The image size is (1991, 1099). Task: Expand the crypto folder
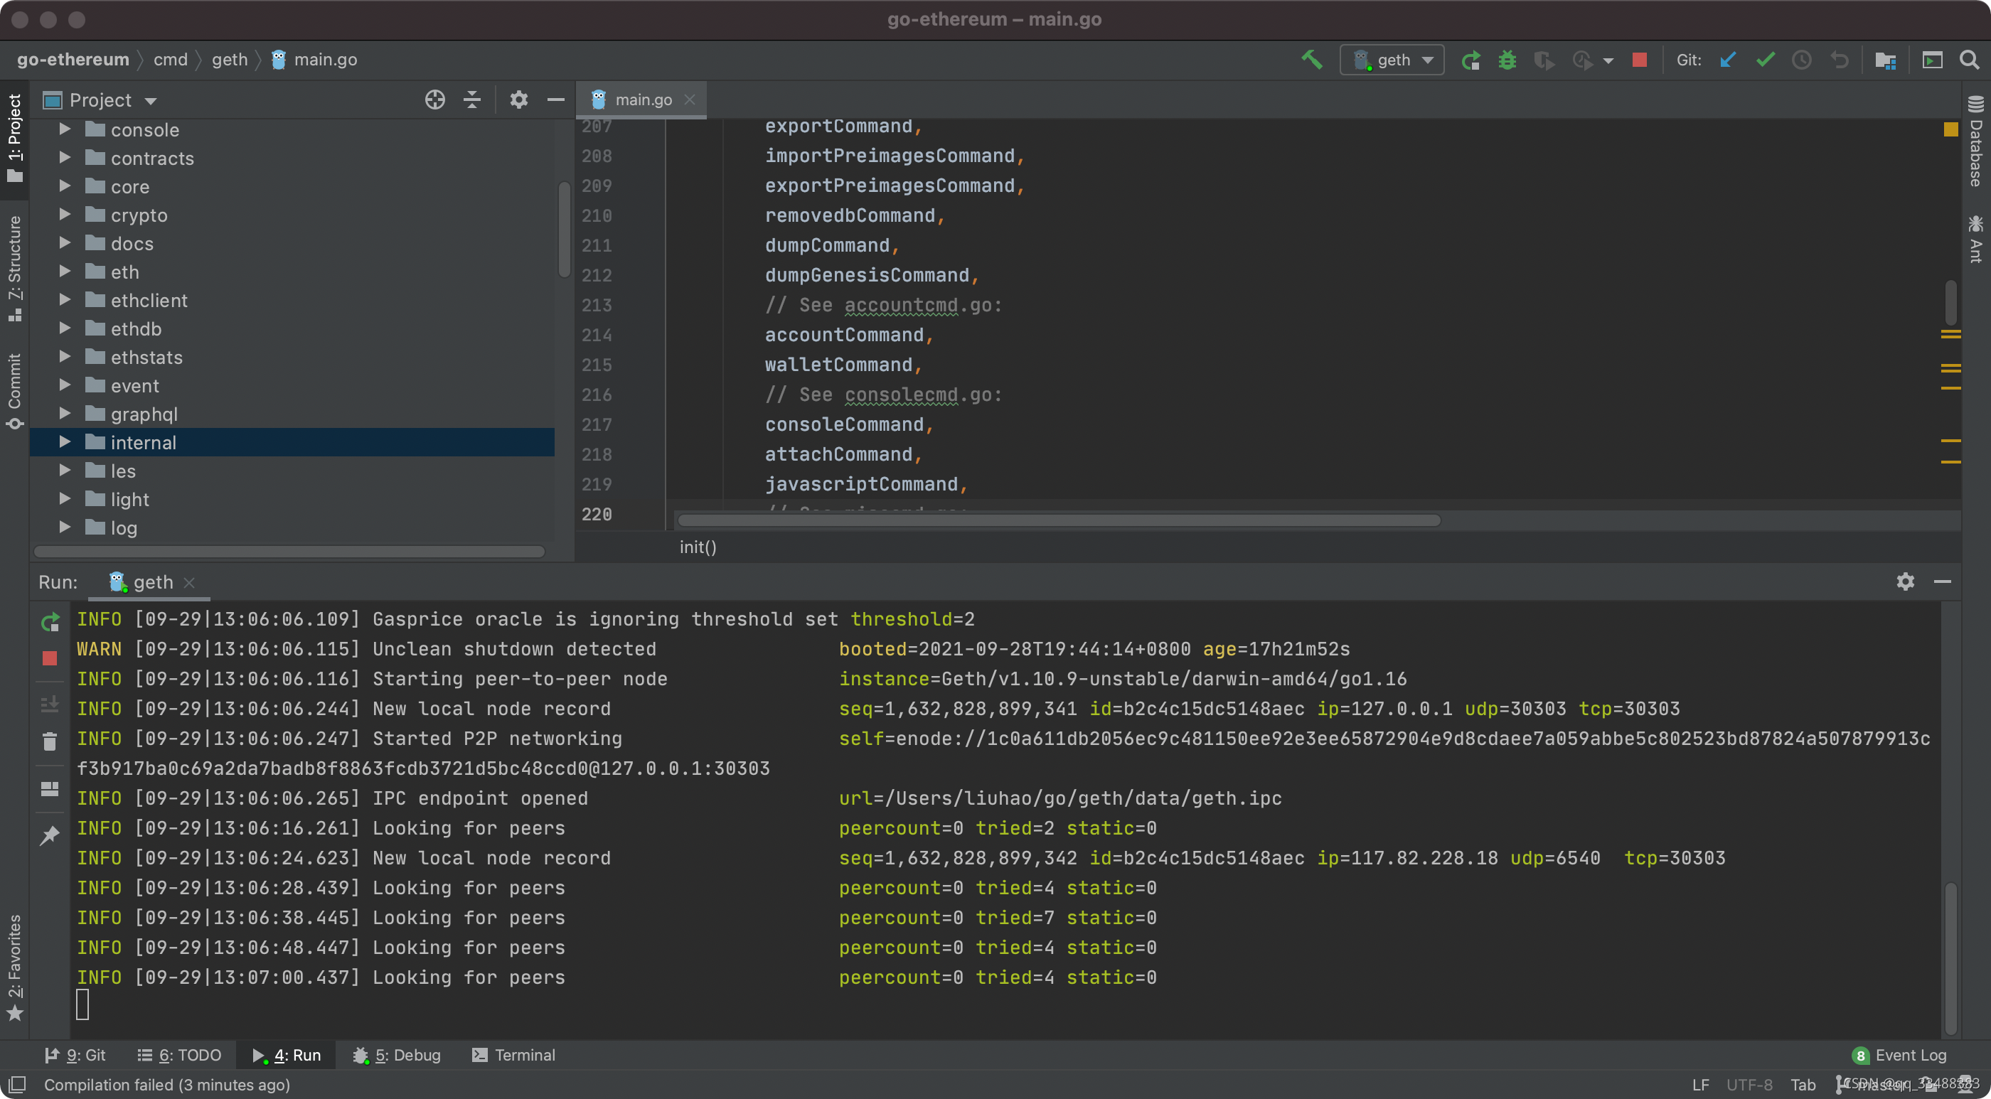click(x=65, y=215)
